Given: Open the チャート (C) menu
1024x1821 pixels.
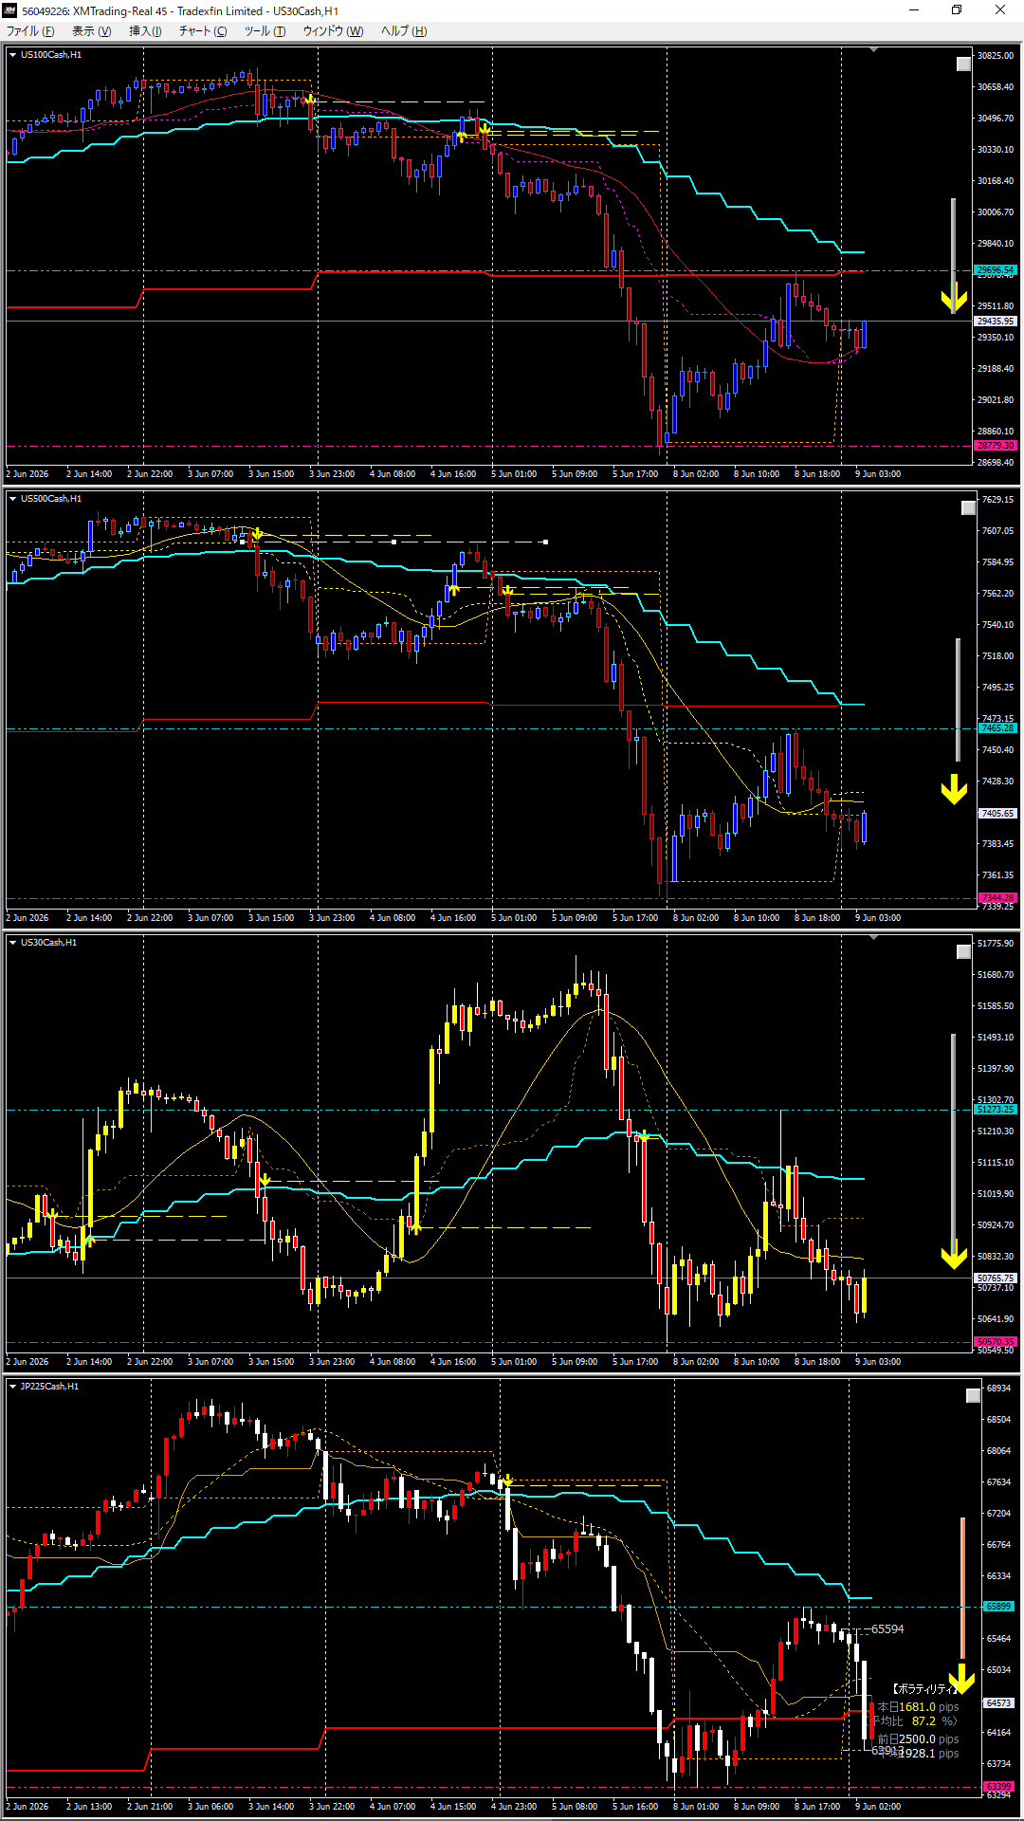Looking at the screenshot, I should (203, 31).
